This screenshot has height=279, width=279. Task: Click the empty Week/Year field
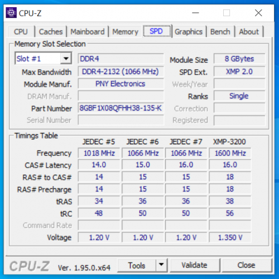239,84
